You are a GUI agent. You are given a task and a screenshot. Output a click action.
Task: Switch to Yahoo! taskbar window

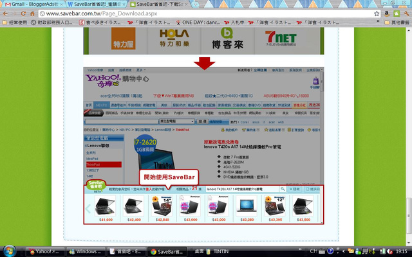[45, 252]
